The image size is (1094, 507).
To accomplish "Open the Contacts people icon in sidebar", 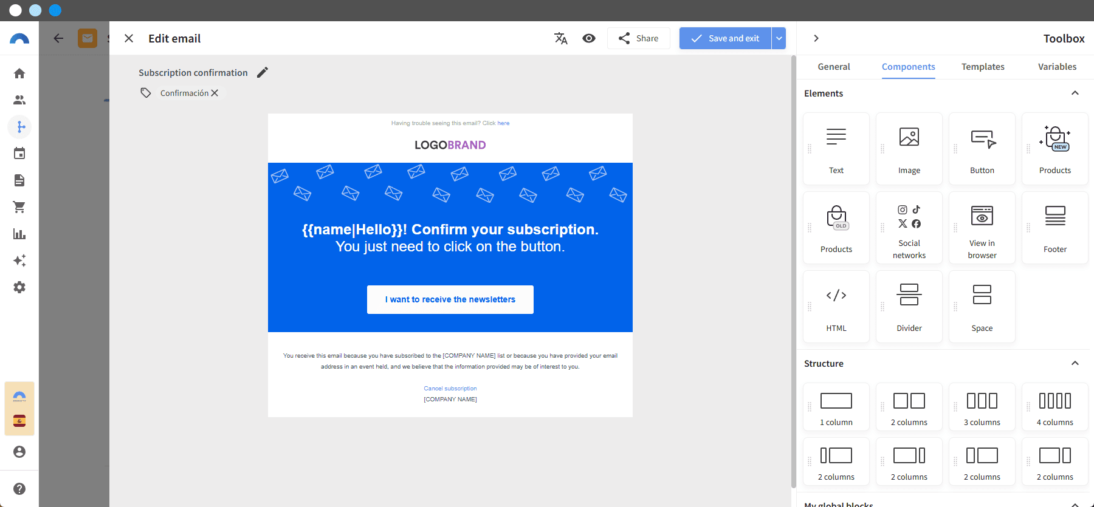I will pyautogui.click(x=19, y=100).
